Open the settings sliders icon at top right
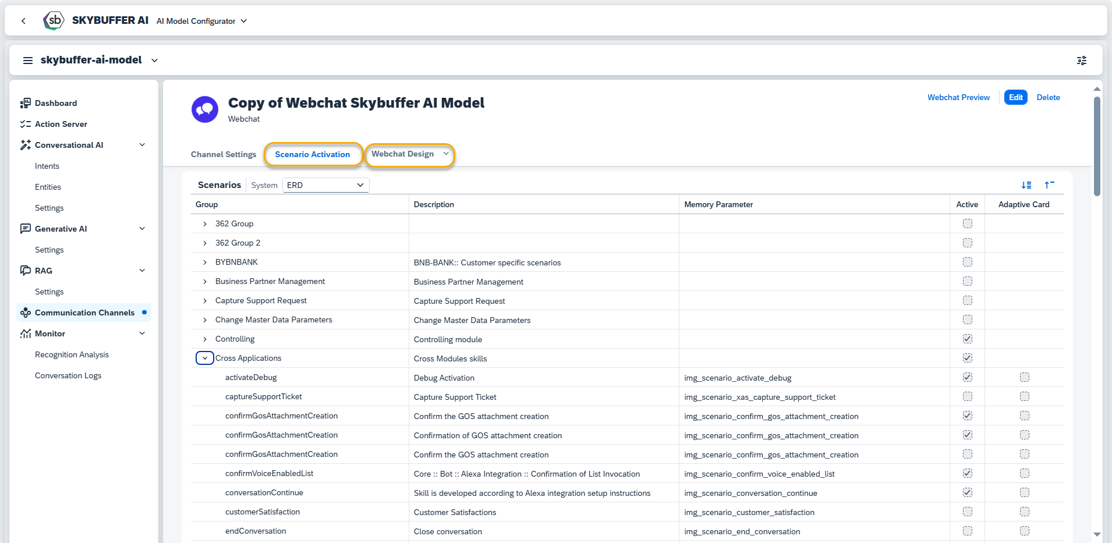This screenshot has height=543, width=1112. pyautogui.click(x=1082, y=61)
